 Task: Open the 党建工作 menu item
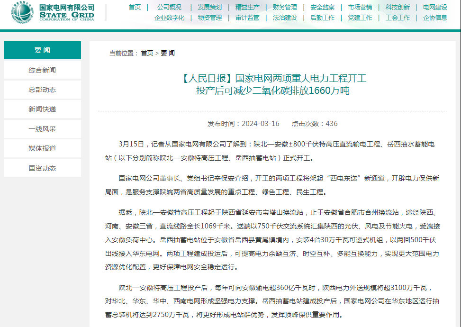pyautogui.click(x=360, y=18)
